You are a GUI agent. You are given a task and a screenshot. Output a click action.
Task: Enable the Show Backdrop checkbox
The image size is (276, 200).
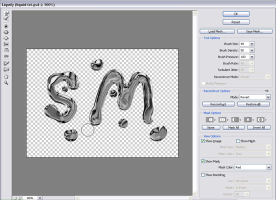(x=203, y=175)
